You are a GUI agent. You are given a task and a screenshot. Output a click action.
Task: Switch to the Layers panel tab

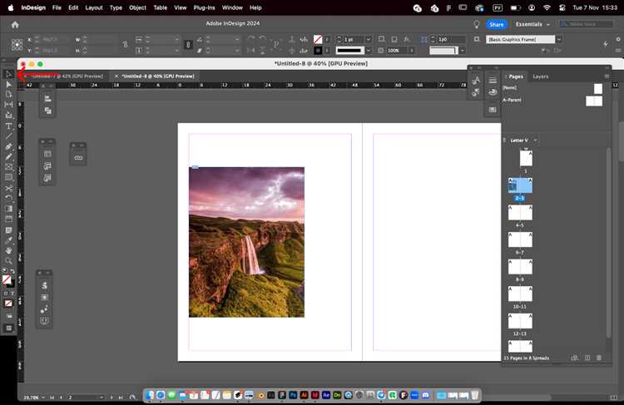click(x=540, y=76)
